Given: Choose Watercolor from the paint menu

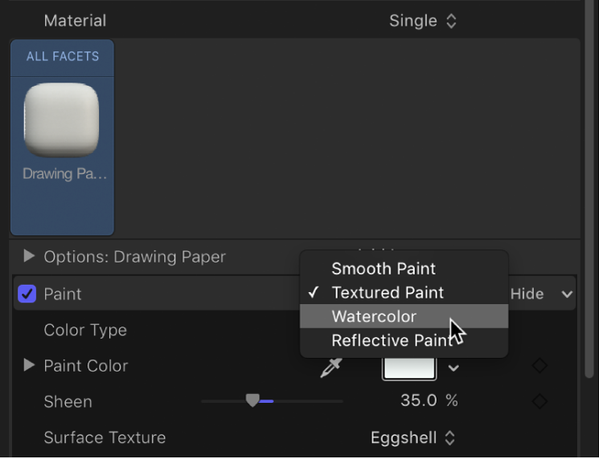Looking at the screenshot, I should point(374,317).
